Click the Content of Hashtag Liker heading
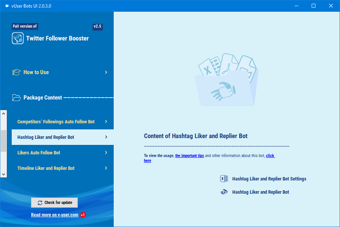Viewport: 340px width, 227px height. [196, 136]
